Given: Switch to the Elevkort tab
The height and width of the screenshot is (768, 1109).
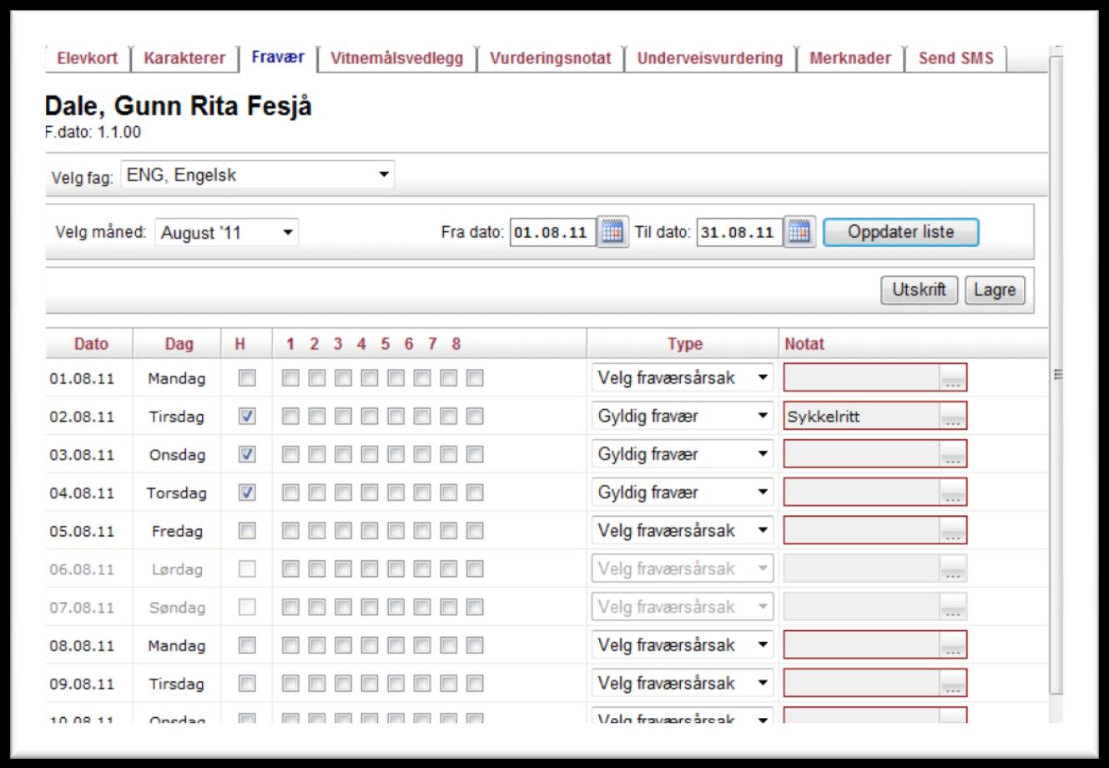Looking at the screenshot, I should click(87, 58).
